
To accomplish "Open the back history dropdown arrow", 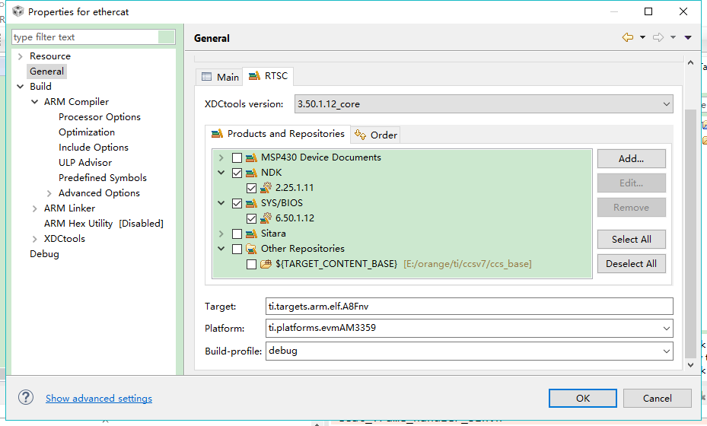I will [642, 37].
